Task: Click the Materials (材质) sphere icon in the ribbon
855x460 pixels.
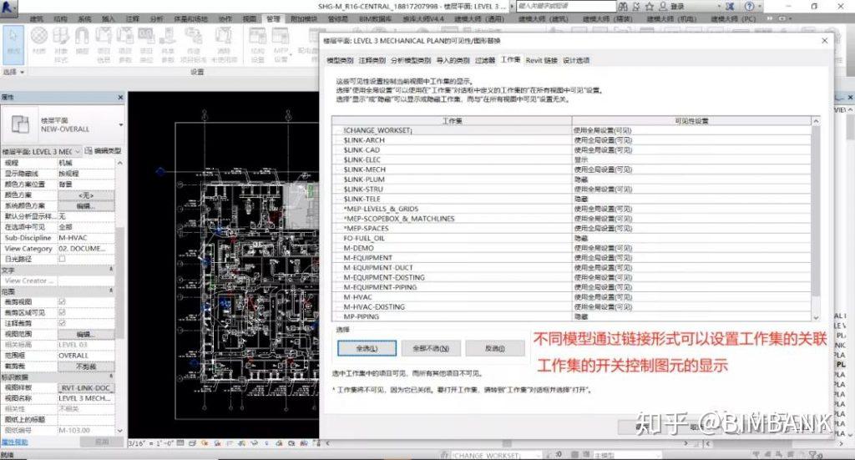Action: [38, 37]
